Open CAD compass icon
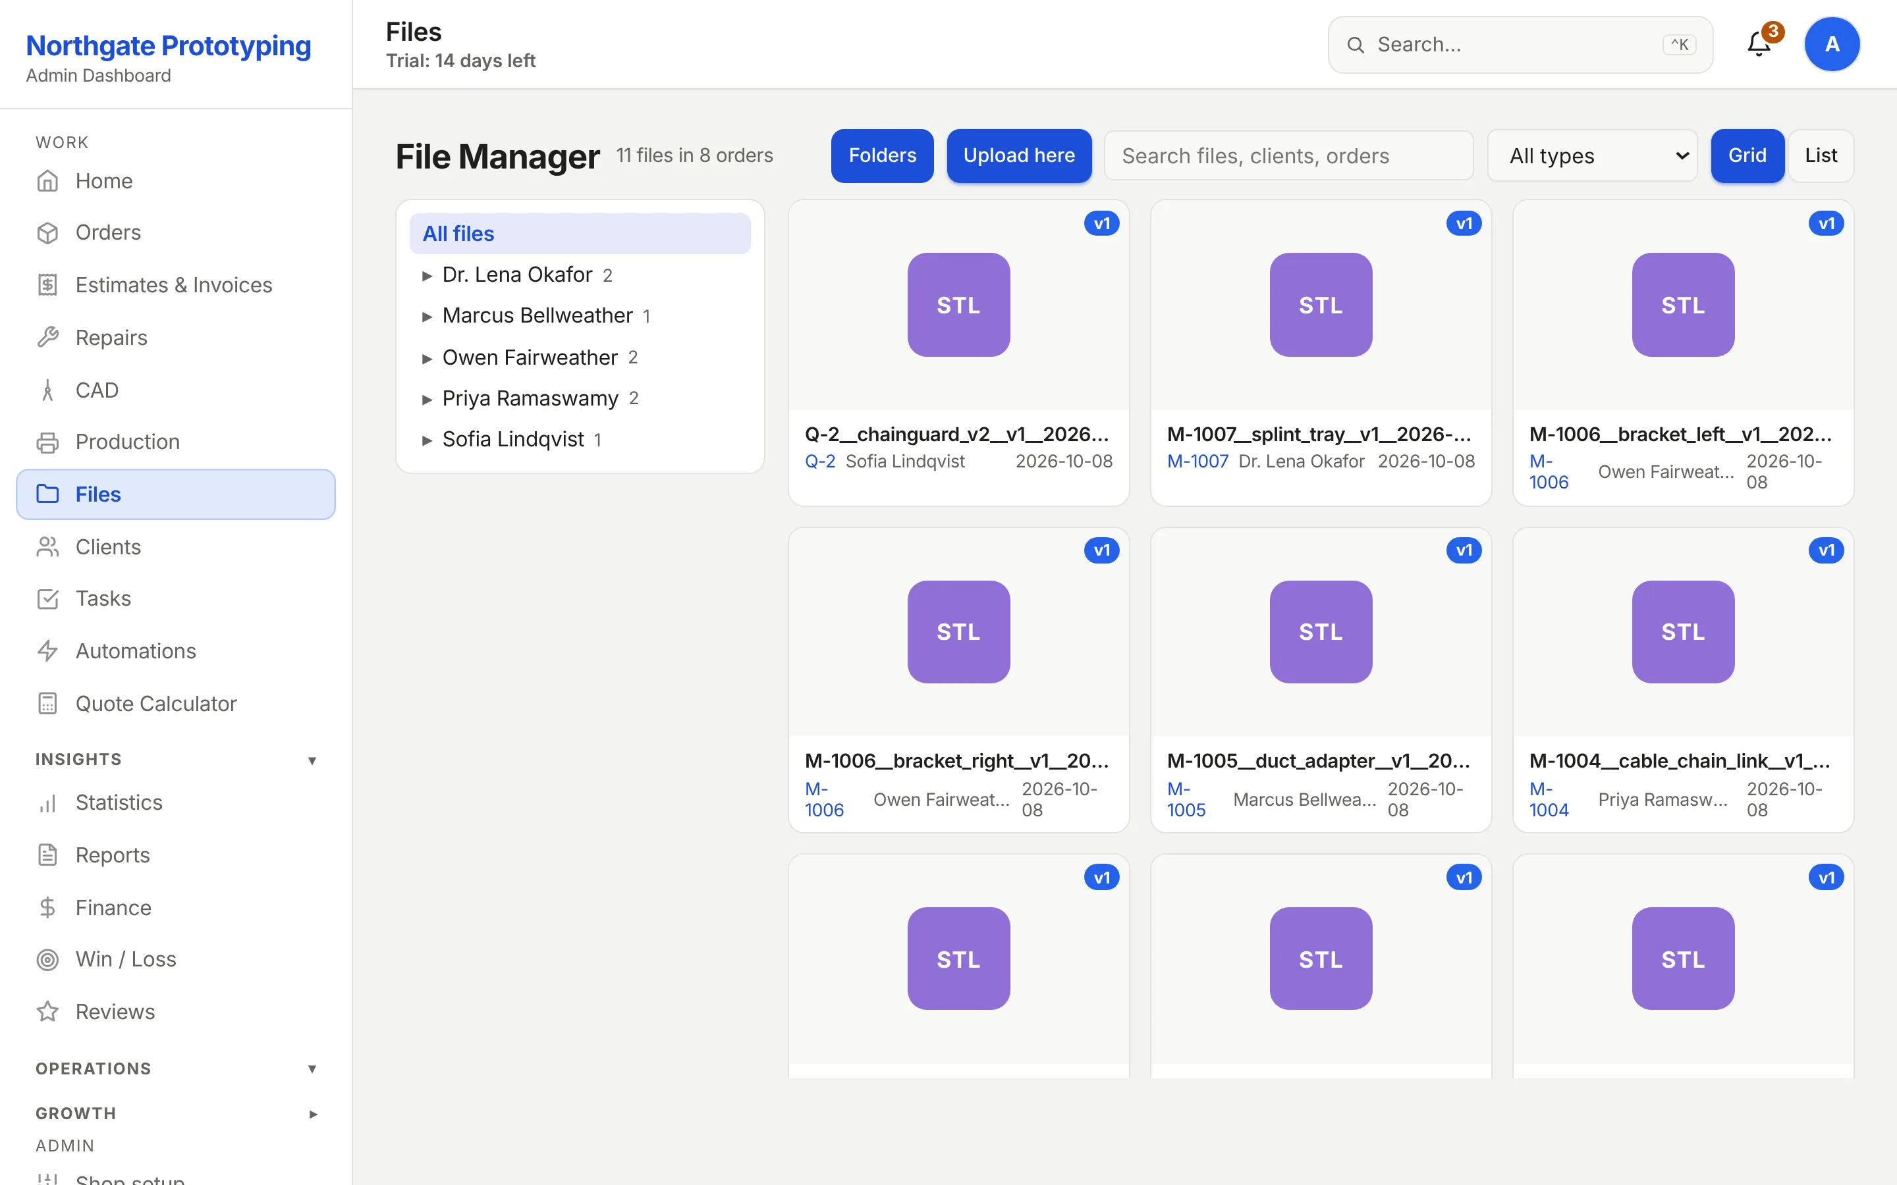Image resolution: width=1897 pixels, height=1185 pixels. [48, 390]
